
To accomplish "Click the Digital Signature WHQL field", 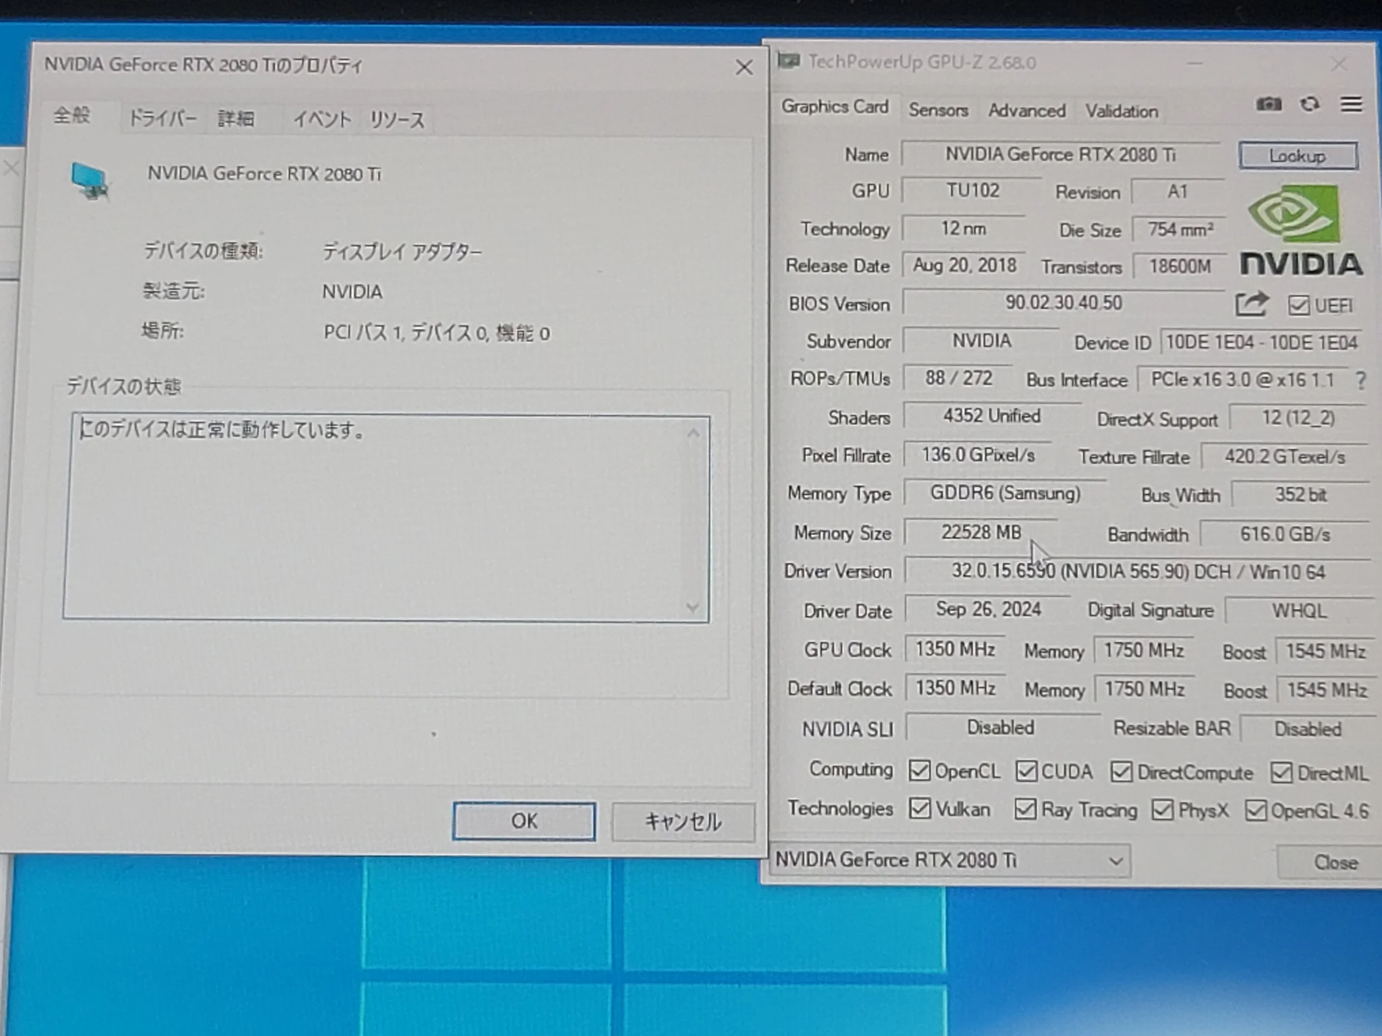I will point(1300,611).
